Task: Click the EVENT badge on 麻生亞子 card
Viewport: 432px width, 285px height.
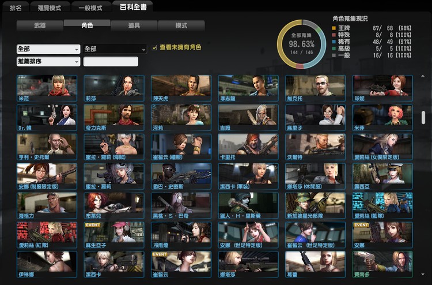Action: click(93, 225)
